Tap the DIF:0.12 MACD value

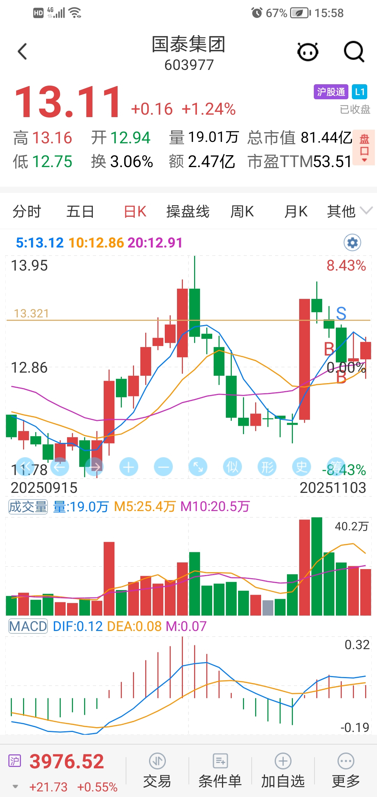pyautogui.click(x=77, y=626)
